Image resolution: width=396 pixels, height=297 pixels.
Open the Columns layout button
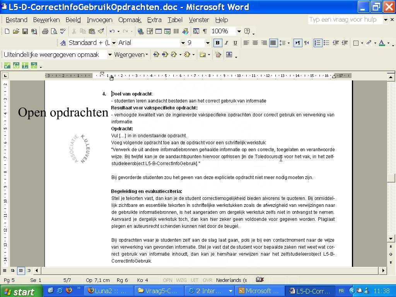[176, 31]
